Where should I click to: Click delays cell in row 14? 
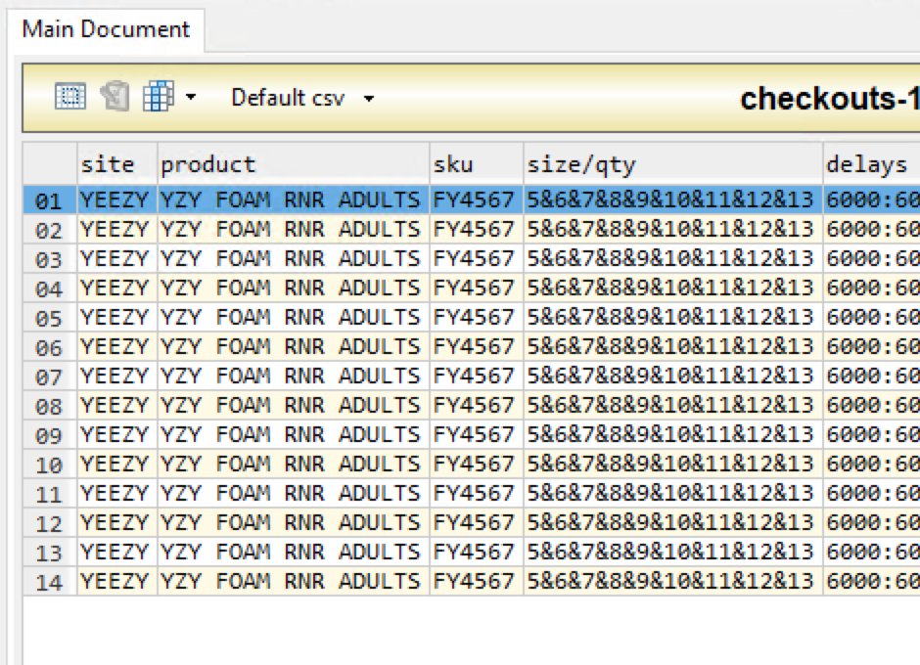pos(871,581)
